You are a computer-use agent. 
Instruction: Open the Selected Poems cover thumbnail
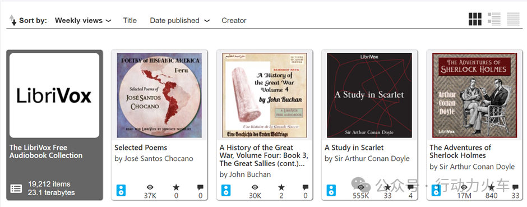click(159, 95)
